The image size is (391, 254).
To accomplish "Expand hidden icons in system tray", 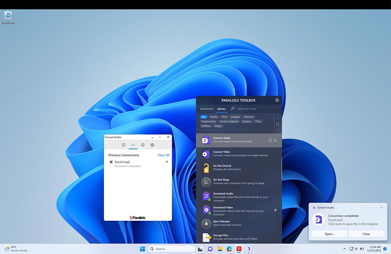I will tap(344, 249).
